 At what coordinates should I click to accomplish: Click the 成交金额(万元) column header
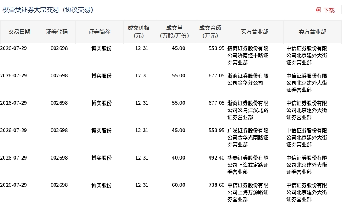[210, 32]
